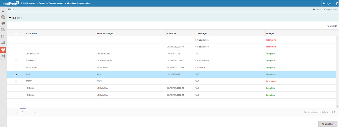
Task: Sort by the Situação column header
Action: [x=270, y=34]
